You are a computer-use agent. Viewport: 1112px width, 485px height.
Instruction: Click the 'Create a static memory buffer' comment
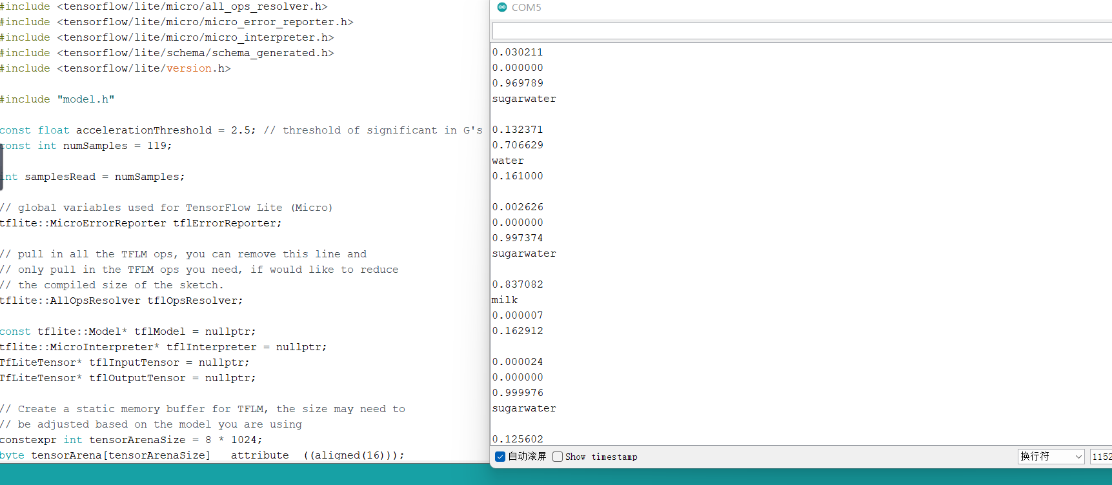click(x=203, y=409)
